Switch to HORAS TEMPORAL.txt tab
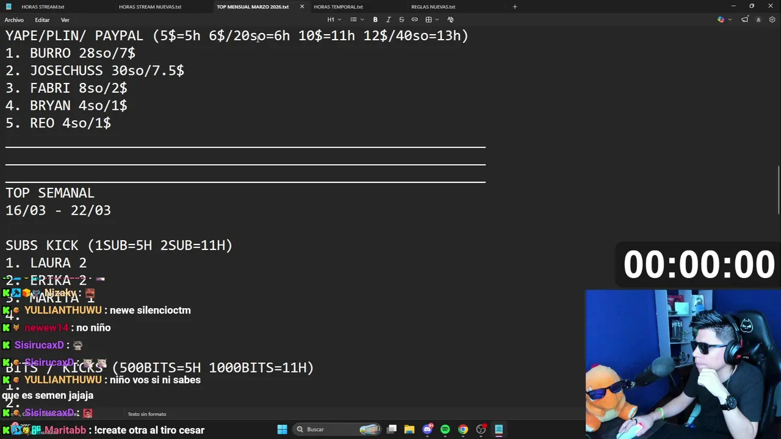 pyautogui.click(x=338, y=7)
